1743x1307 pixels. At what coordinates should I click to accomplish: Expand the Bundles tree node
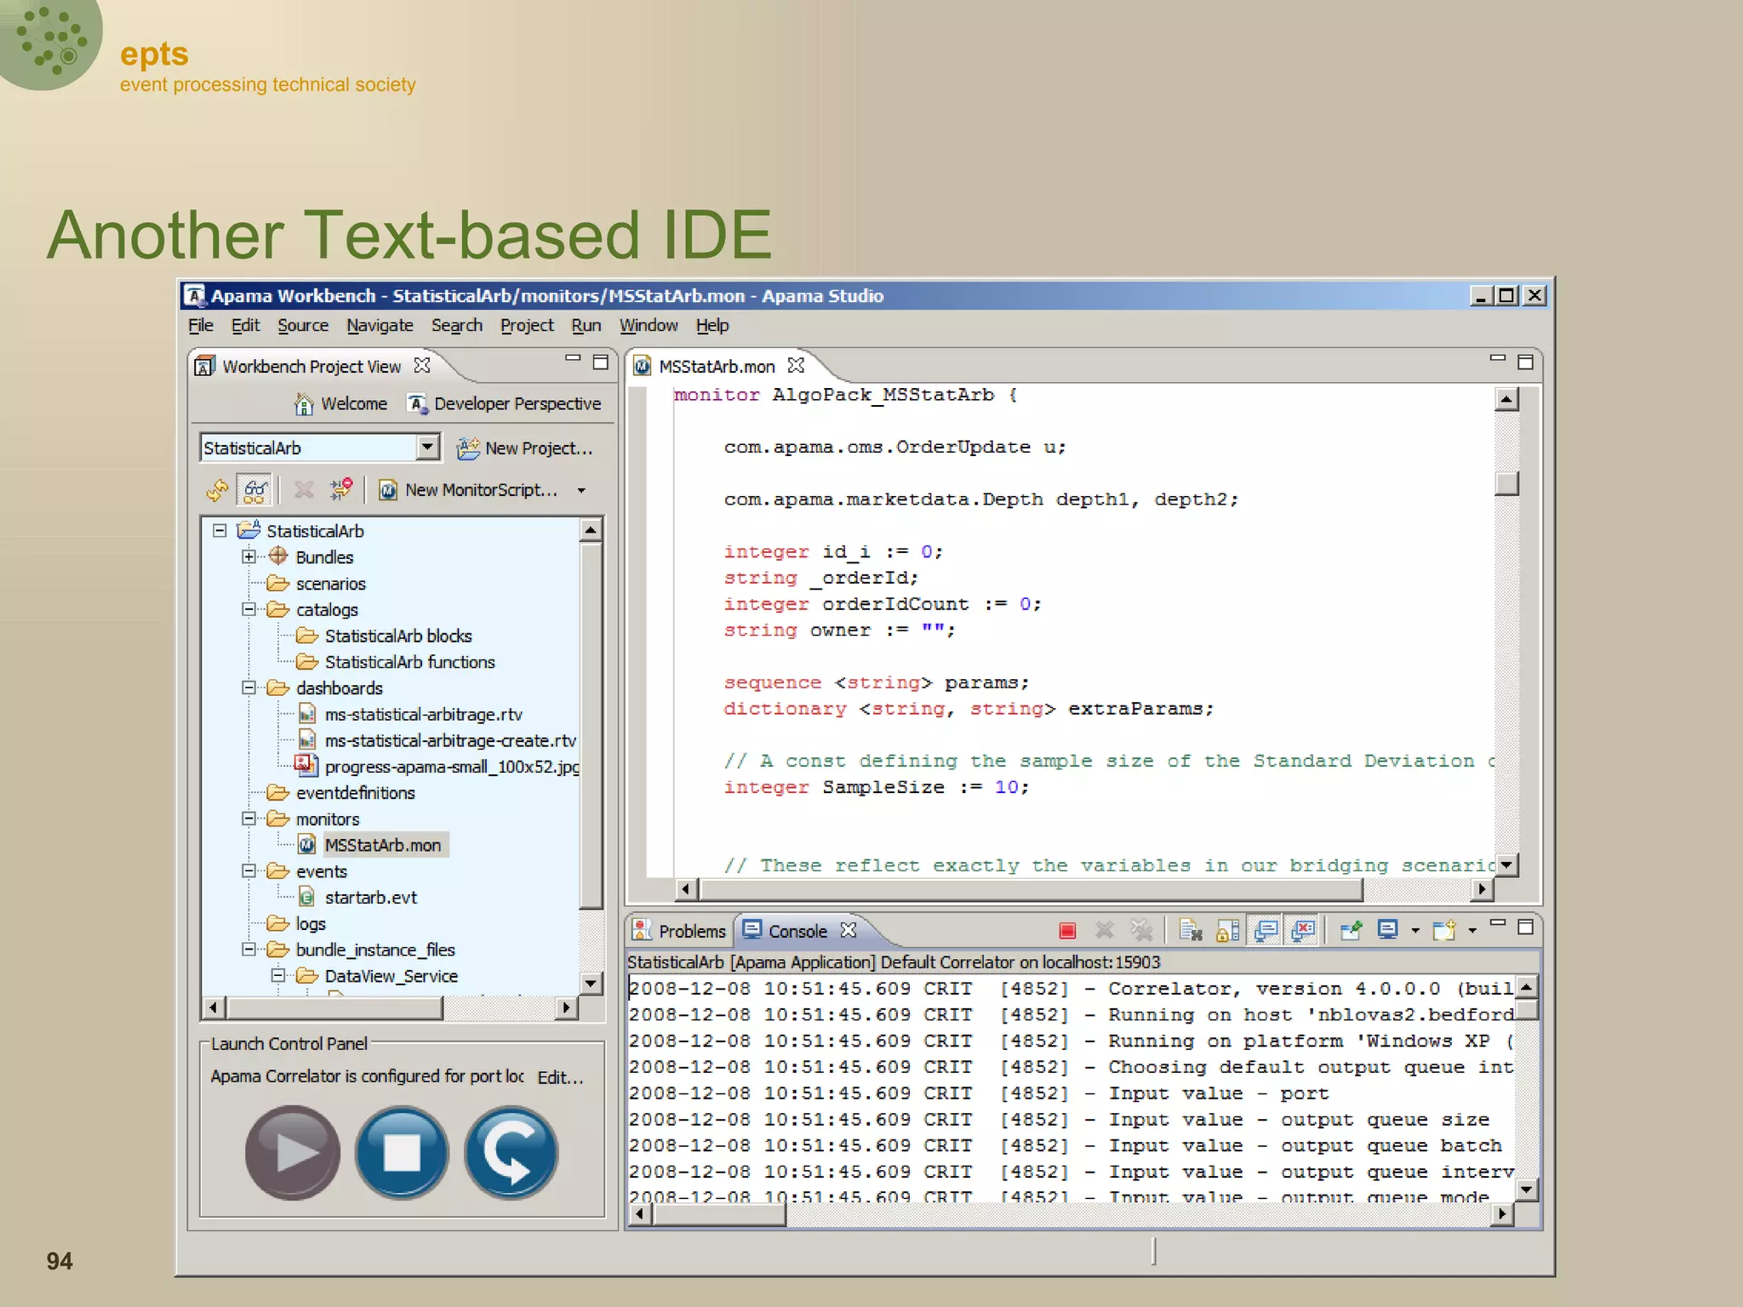point(249,556)
